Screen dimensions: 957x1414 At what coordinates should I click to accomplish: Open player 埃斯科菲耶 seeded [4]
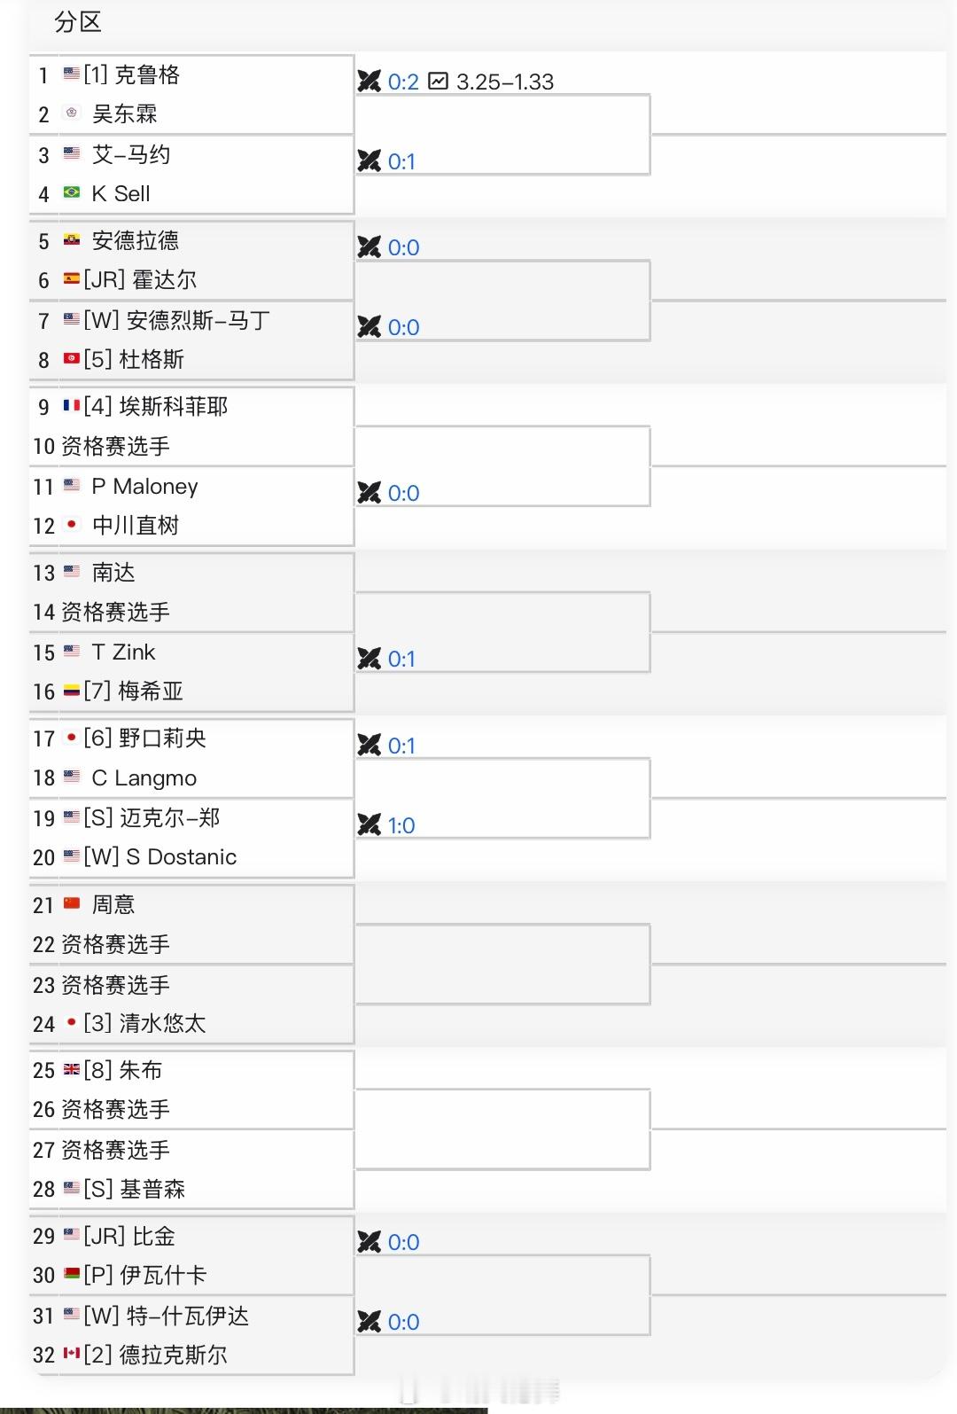174,406
